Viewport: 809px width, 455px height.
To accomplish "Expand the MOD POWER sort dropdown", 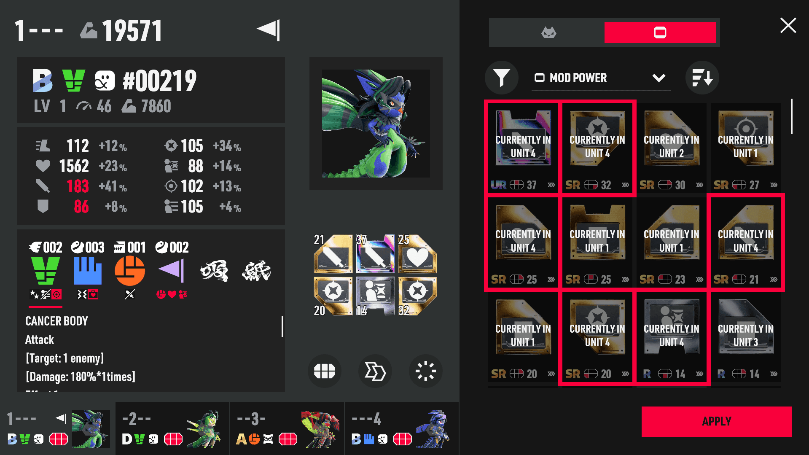I will point(601,78).
